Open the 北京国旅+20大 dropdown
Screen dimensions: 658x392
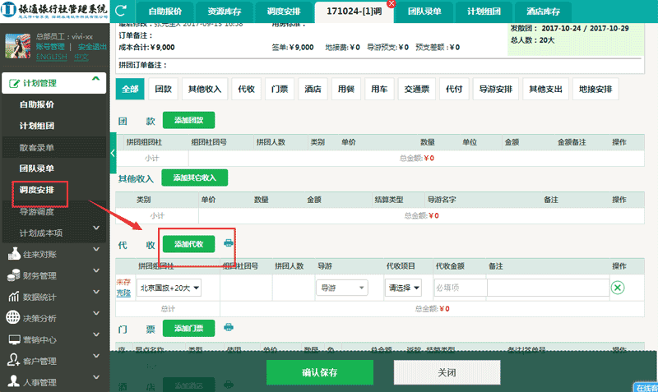(169, 288)
